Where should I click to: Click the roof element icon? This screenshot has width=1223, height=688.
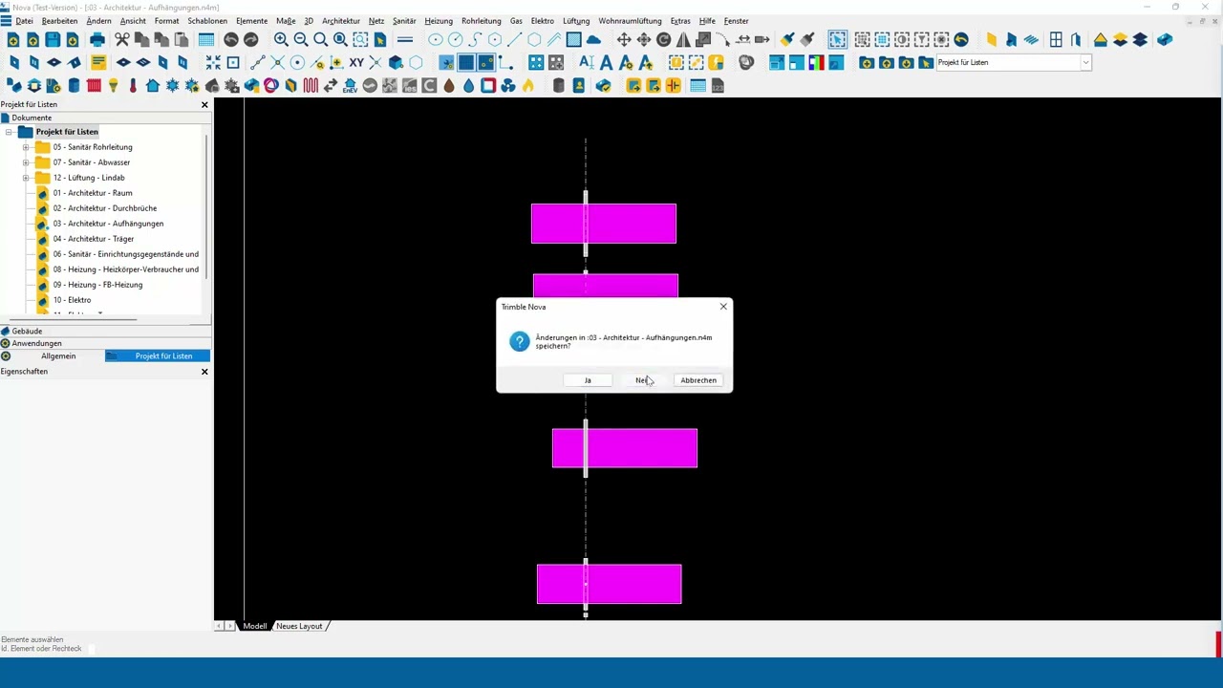[1101, 40]
